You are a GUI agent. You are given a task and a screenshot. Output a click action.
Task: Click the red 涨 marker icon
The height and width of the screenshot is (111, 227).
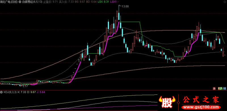(x=214, y=88)
